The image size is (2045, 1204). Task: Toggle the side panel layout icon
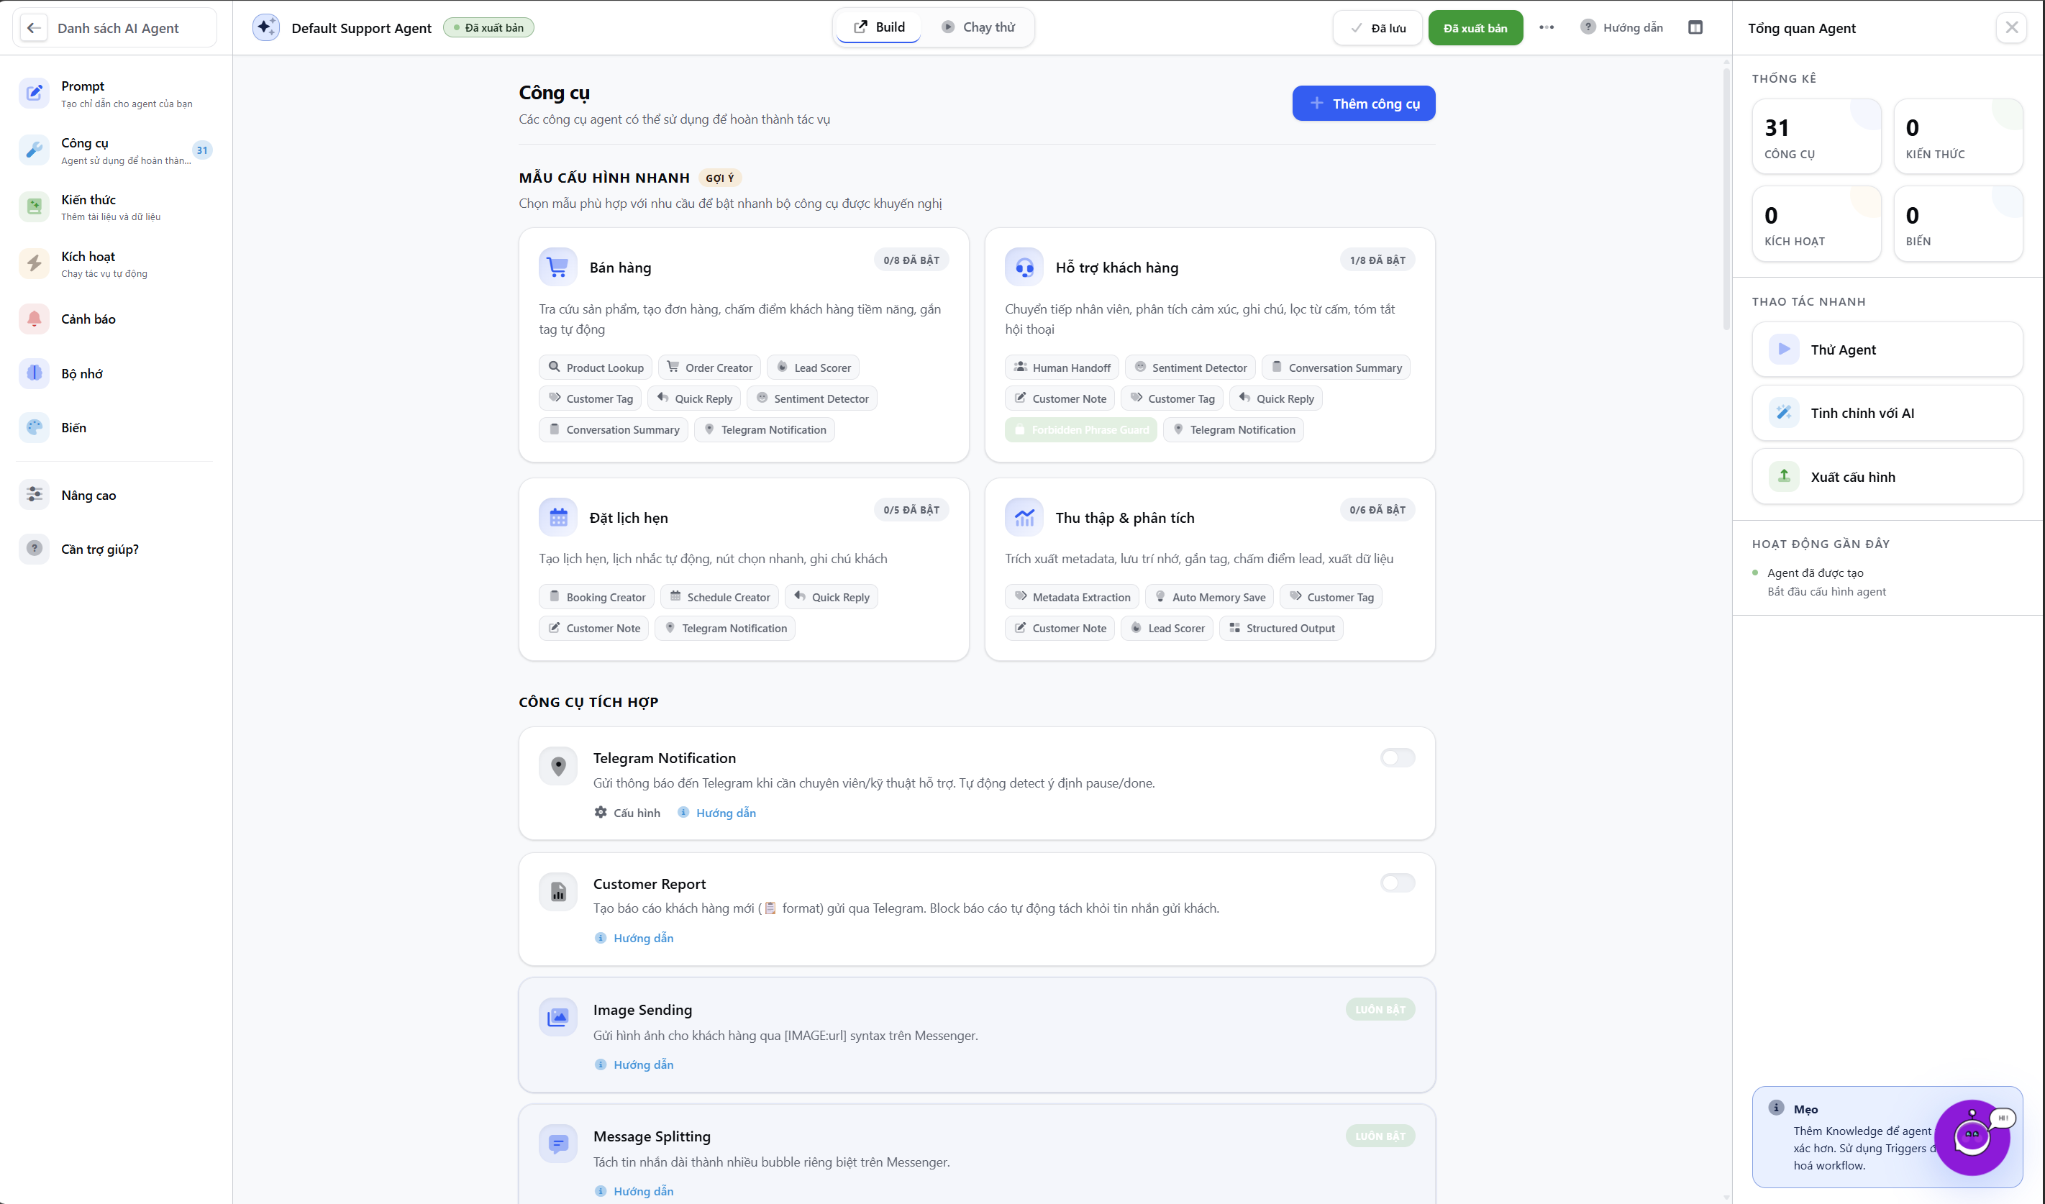1695,27
